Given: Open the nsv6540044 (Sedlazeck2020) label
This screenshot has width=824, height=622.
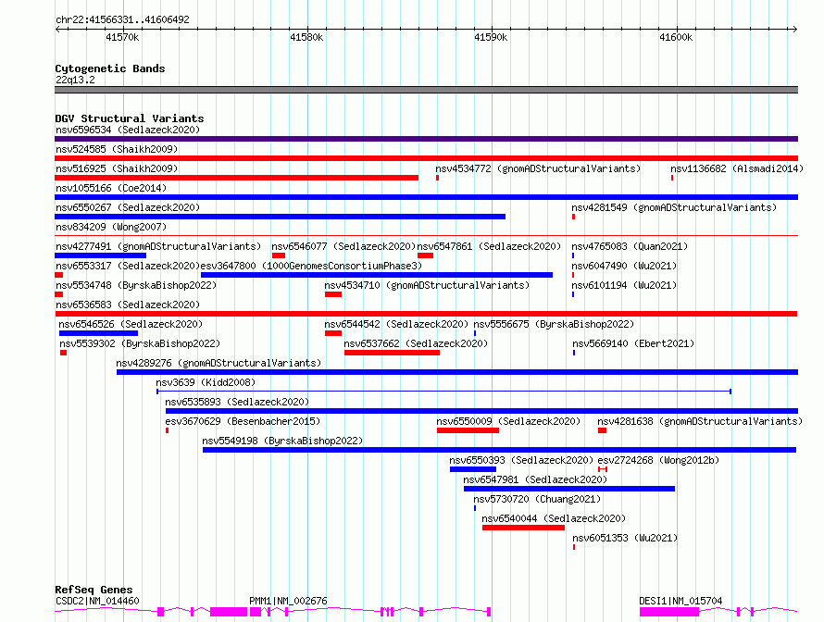Looking at the screenshot, I should click(x=554, y=518).
